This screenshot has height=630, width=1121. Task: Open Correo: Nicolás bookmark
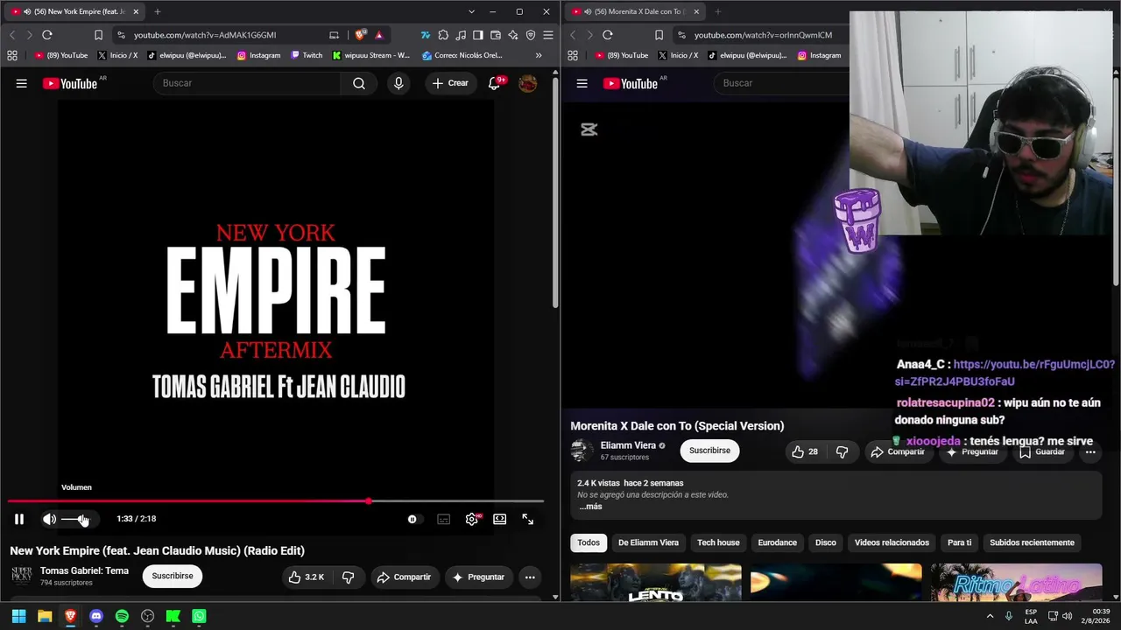point(462,55)
